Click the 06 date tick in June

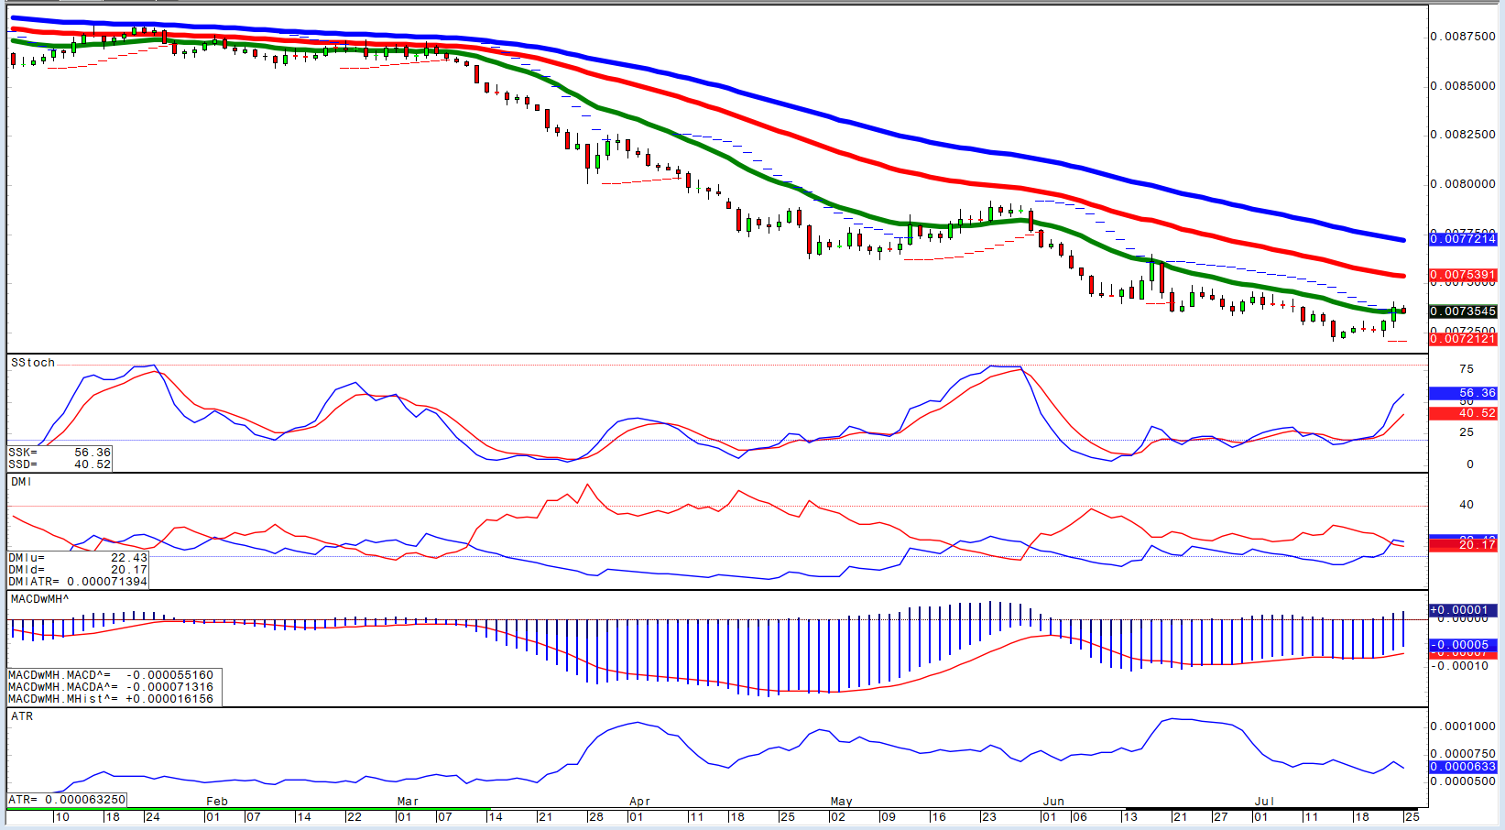tap(1079, 817)
